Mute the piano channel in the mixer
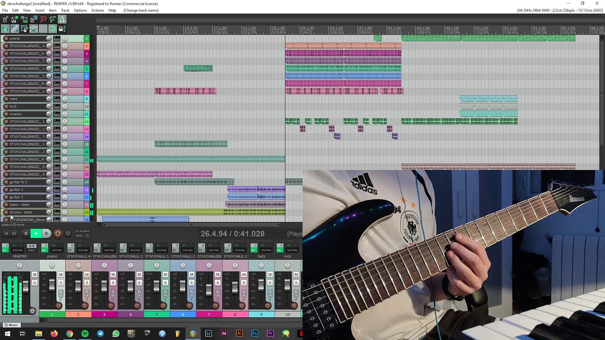 (60, 274)
